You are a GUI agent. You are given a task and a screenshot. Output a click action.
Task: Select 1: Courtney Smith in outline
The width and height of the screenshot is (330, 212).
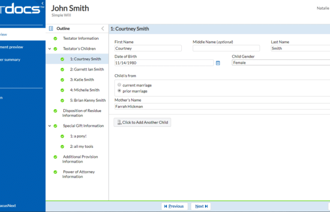pos(85,59)
